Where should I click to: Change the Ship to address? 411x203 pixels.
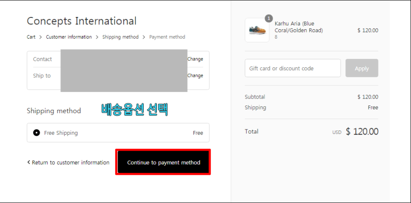coord(195,75)
